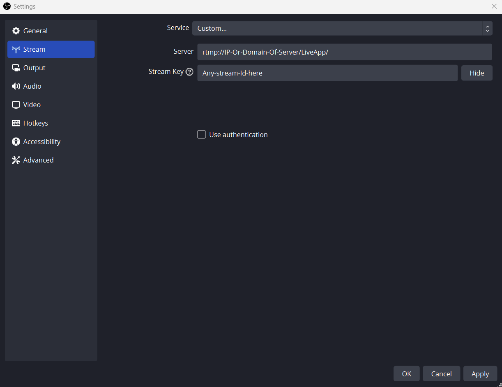Confirm settings with the OK button
The height and width of the screenshot is (387, 502).
pyautogui.click(x=407, y=374)
